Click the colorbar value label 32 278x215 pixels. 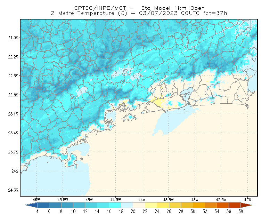click(x=205, y=212)
